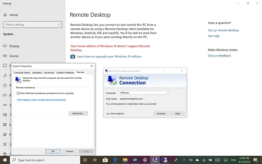Toggle Allow Remote Assistance connections checkbox
Image resolution: width=262 pixels, height=164 pixels.
click(x=18, y=93)
